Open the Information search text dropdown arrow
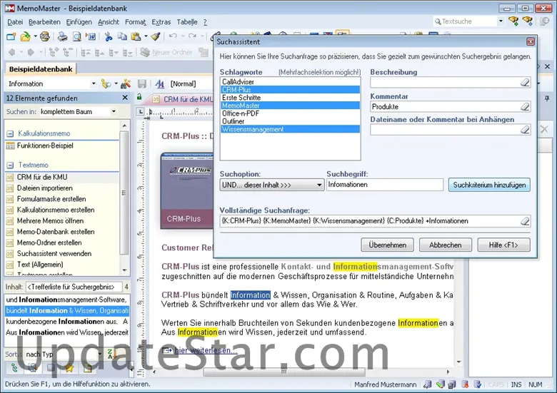Screen dimensions: 557x393 click(x=94, y=83)
